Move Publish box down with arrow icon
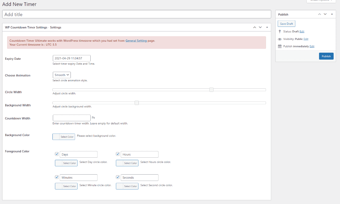This screenshot has height=204, width=340. tap(325, 14)
